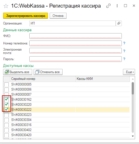The height and width of the screenshot is (144, 139).
Task: Copy link to this form
Action: tap(108, 6)
